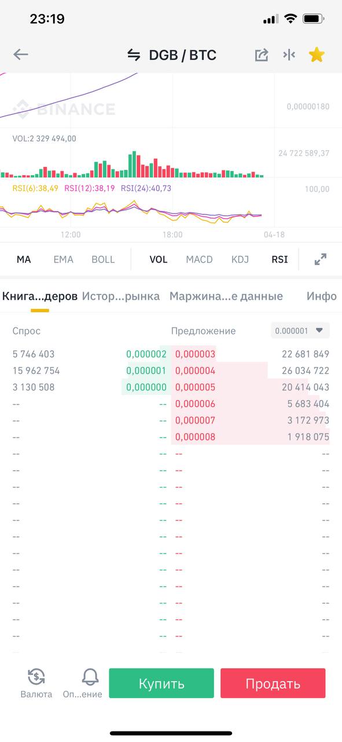
Task: Tap the VOL:2 329 494,00 readout
Action: tap(44, 139)
